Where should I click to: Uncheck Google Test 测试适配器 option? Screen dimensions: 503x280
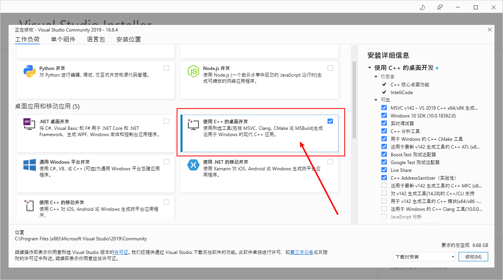(384, 162)
